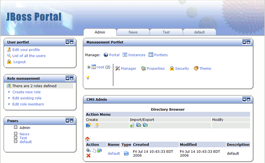Click the first Import/Export upload icon

[x=132, y=125]
